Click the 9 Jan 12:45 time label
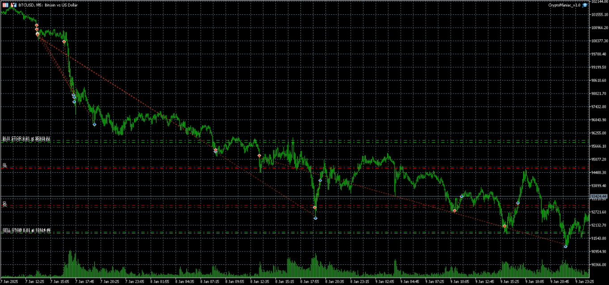This screenshot has height=285, width=609. pos(485,282)
